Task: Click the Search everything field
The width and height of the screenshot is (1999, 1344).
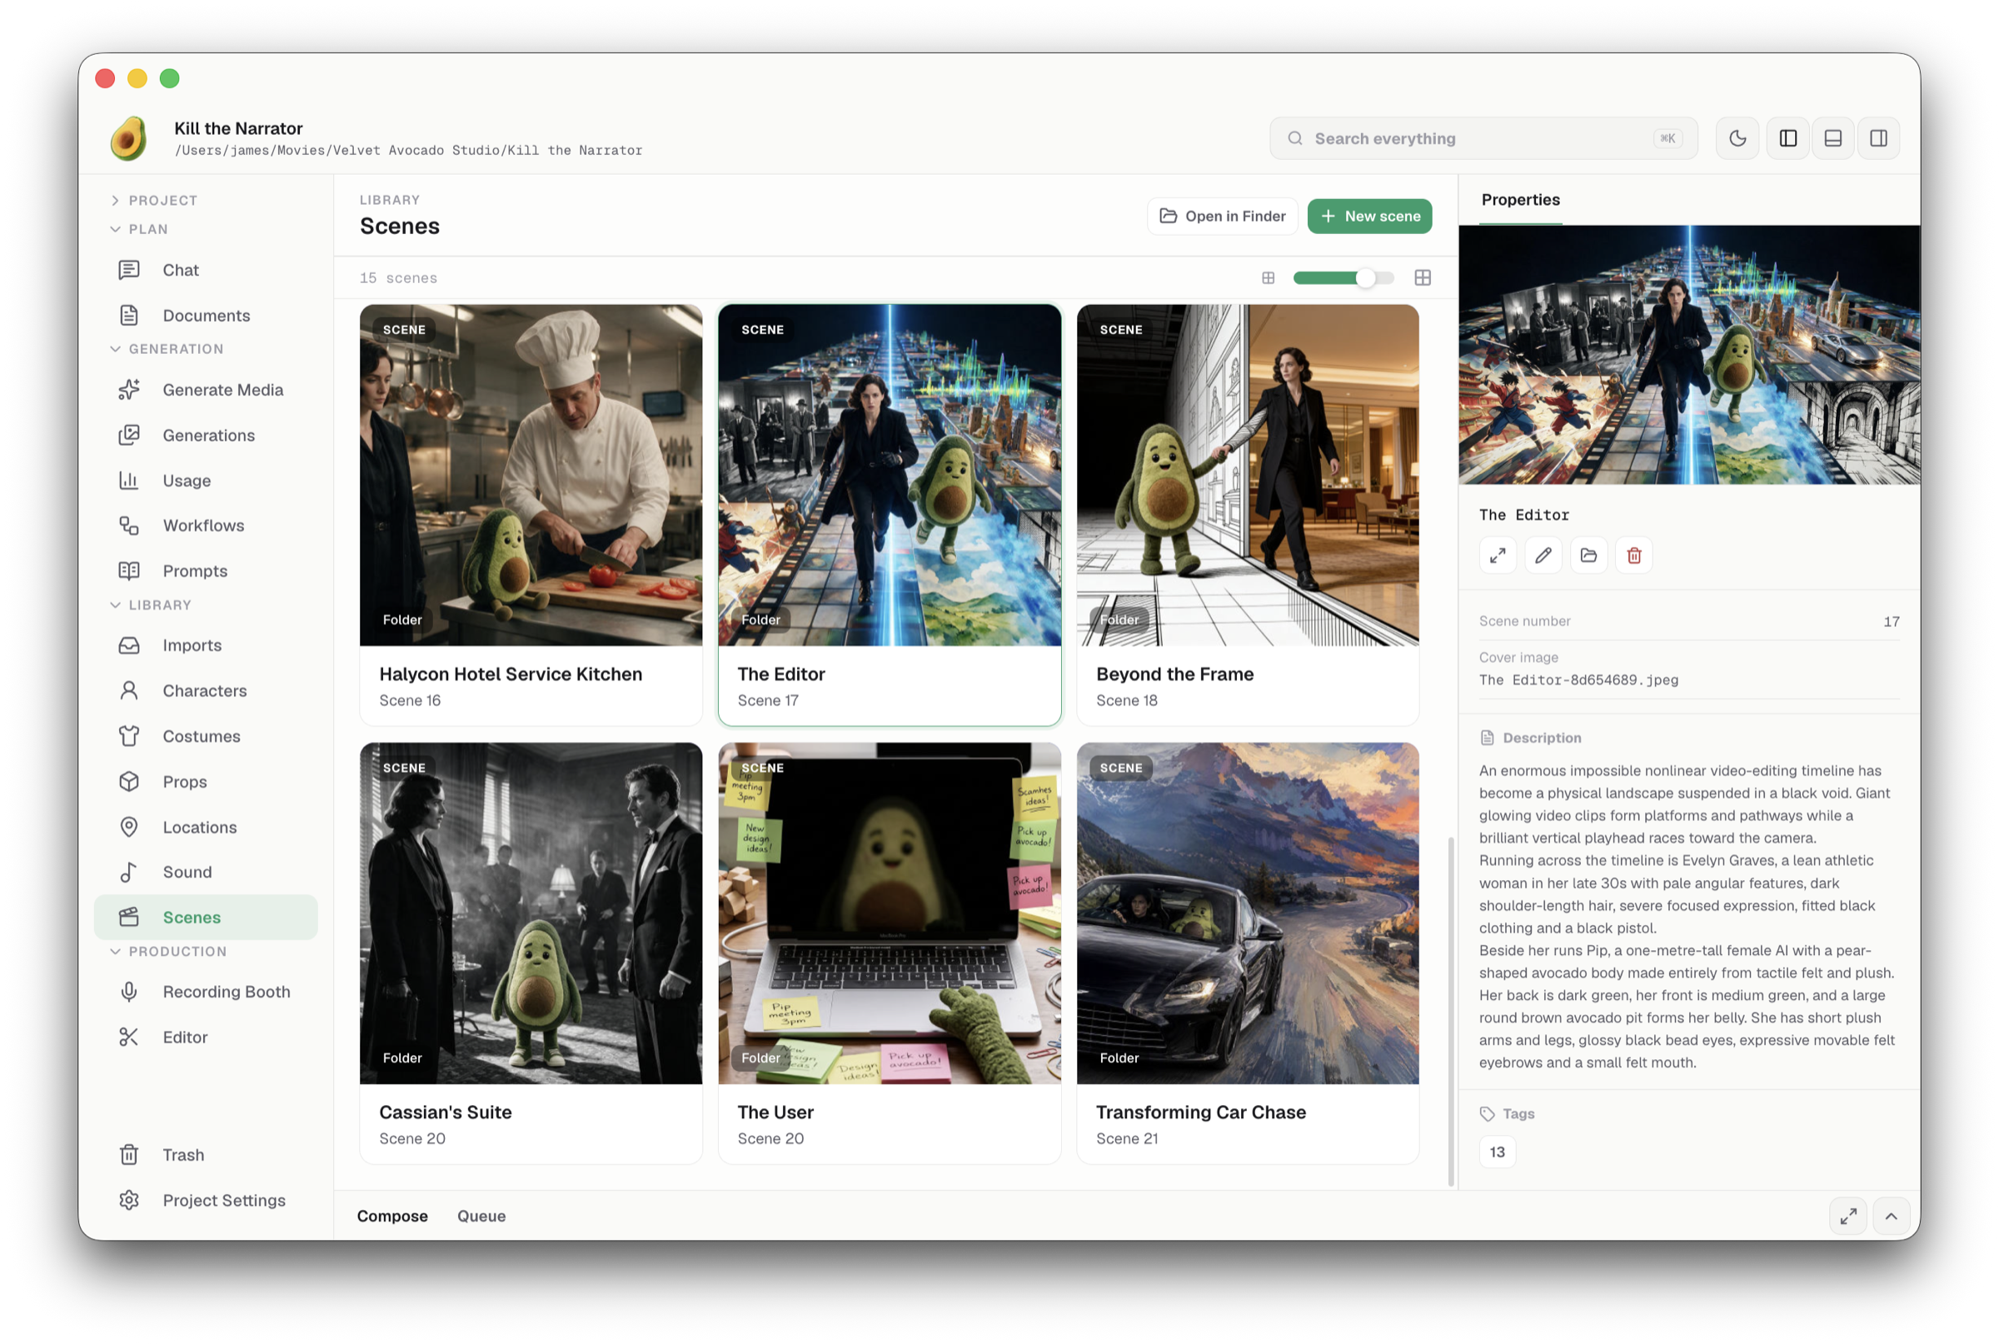Action: 1483,138
